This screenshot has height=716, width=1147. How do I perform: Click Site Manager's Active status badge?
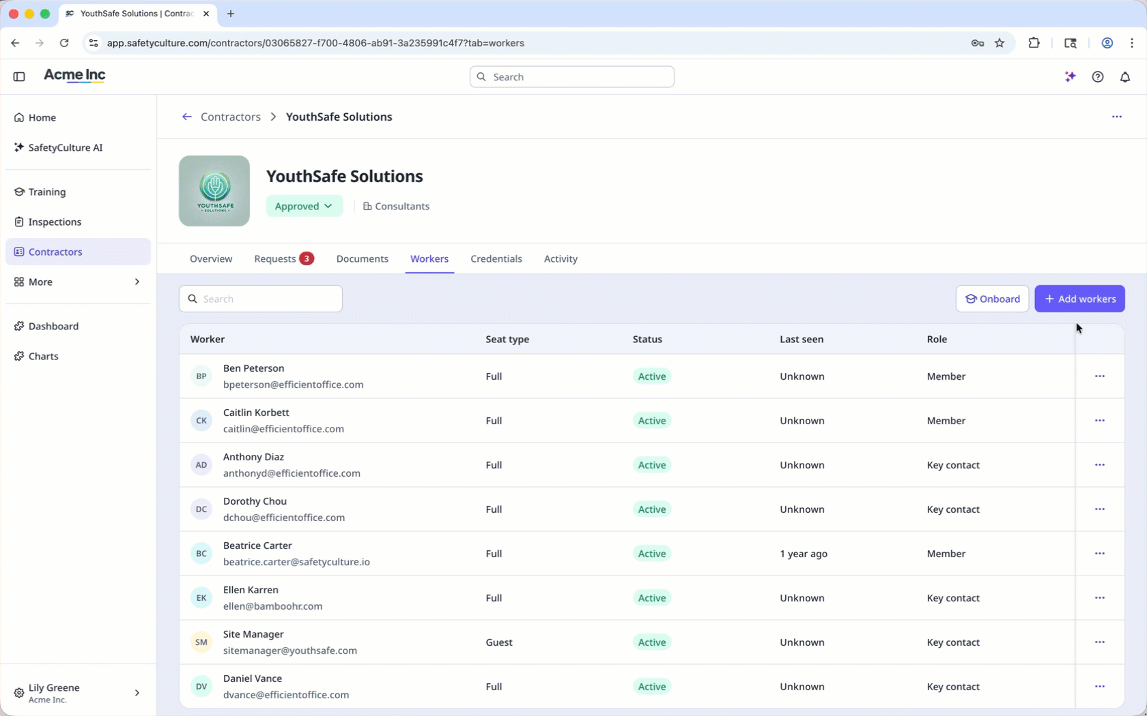[652, 642]
